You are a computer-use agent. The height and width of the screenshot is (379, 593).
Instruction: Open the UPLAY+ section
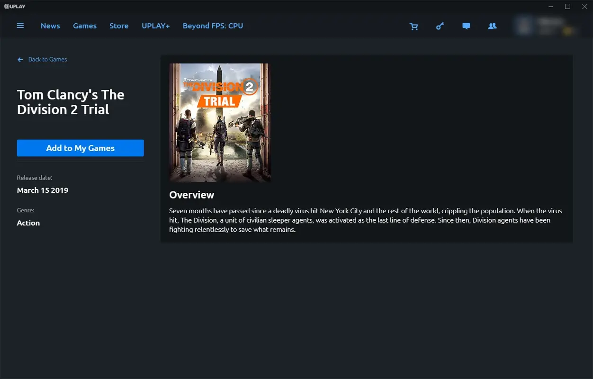tap(155, 26)
